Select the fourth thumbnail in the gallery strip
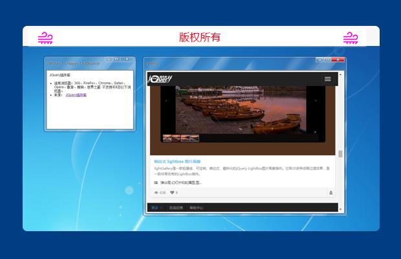The height and width of the screenshot is (259, 401). [195, 138]
